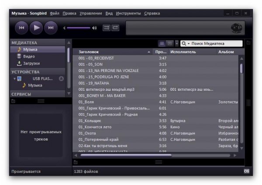Viewport: 262px width, 185px height.
Task: Select track 001 - 03_RECIDIVIST
Action: click(155, 58)
